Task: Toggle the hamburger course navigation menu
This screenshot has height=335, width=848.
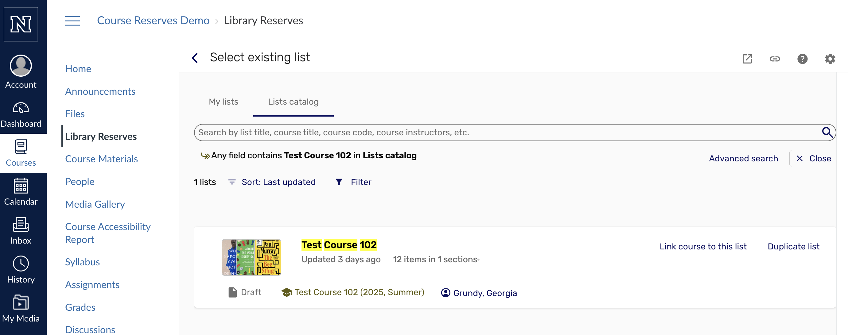Action: click(x=72, y=21)
